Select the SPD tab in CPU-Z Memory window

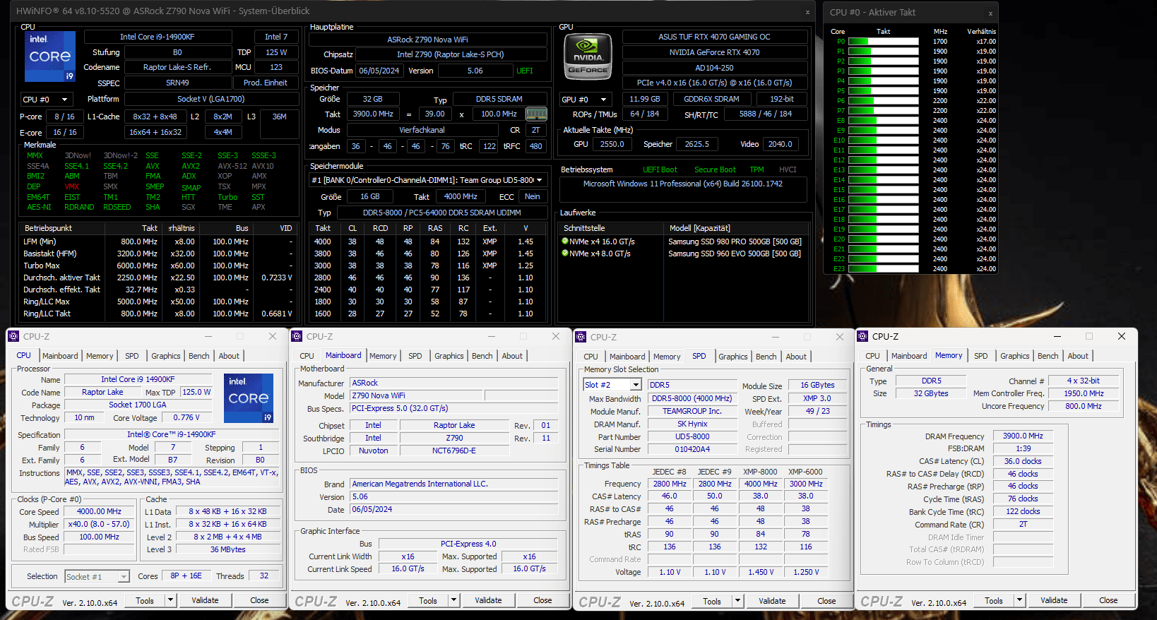point(981,356)
